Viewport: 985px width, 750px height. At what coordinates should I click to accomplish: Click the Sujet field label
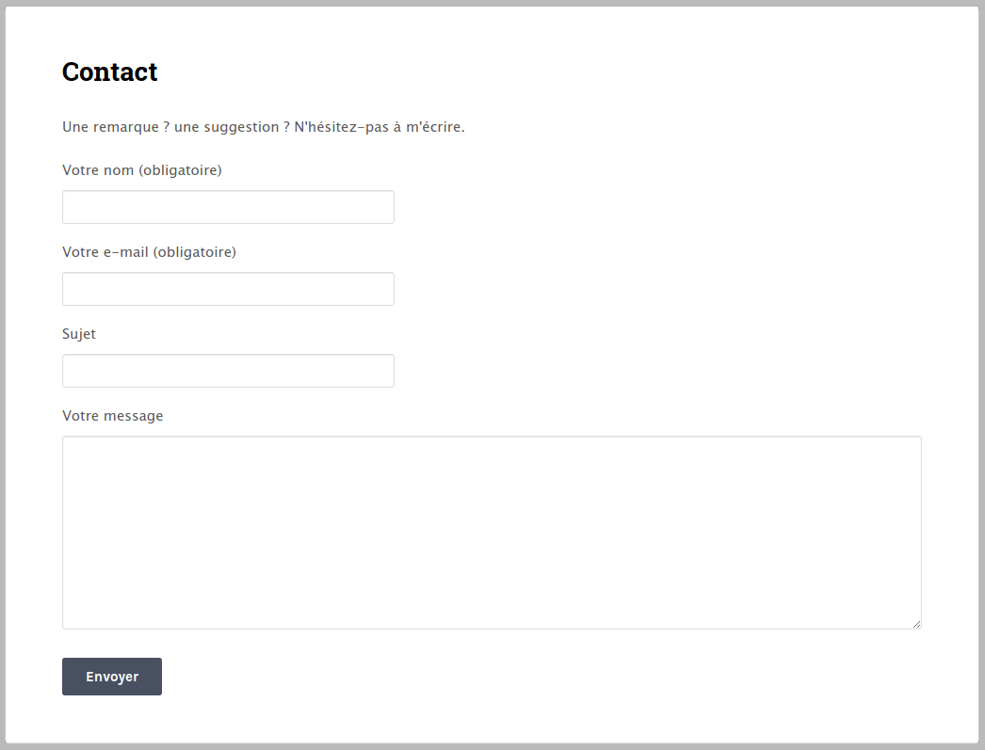[79, 334]
